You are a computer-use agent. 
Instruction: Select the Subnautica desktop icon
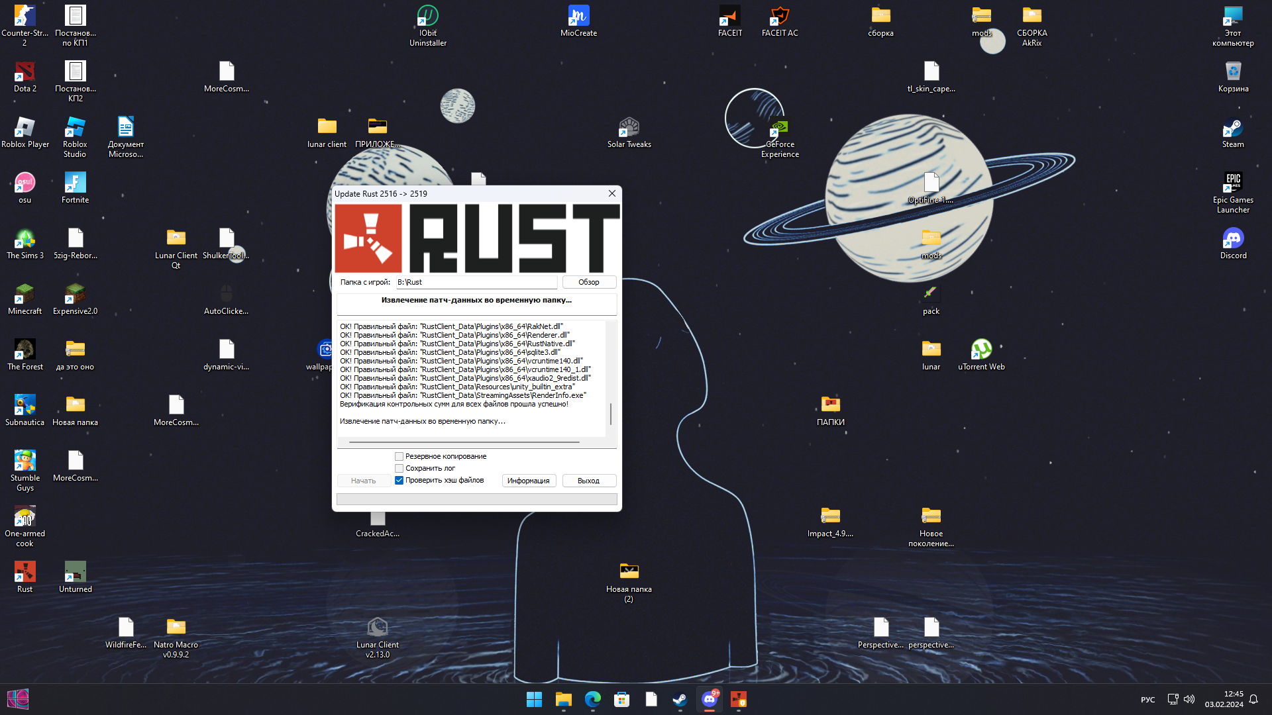(x=25, y=410)
